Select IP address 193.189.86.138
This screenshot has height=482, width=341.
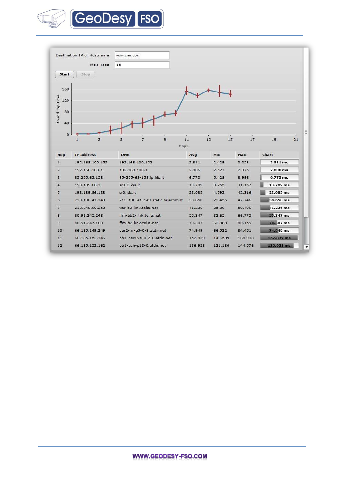(90, 193)
